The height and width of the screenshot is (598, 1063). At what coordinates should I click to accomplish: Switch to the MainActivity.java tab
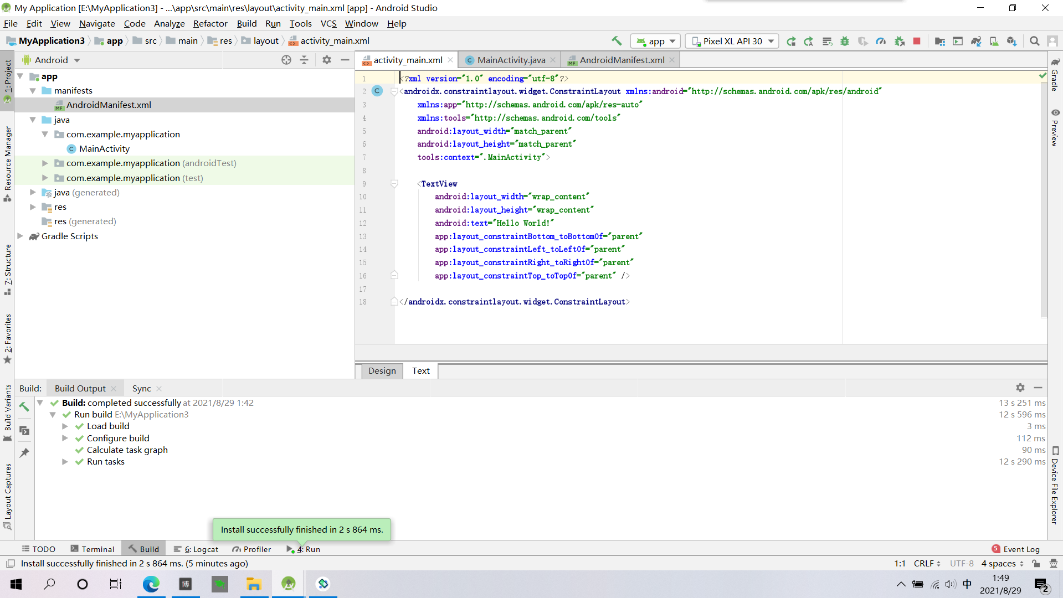(510, 60)
